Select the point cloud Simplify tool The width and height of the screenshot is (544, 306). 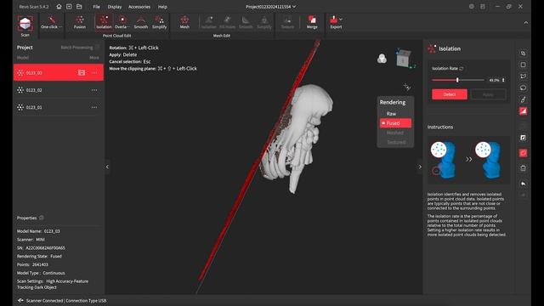[159, 23]
